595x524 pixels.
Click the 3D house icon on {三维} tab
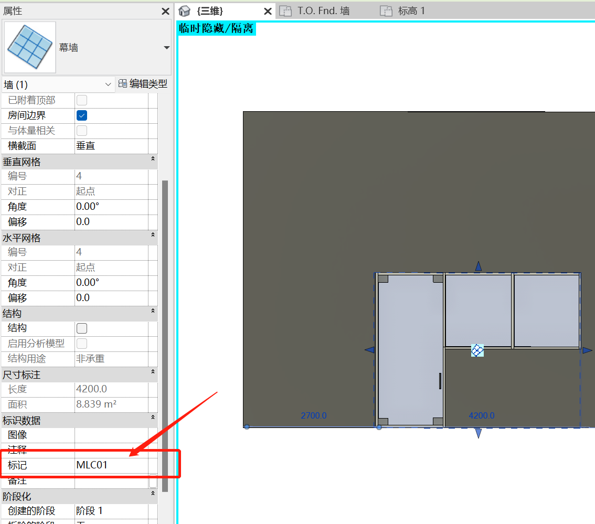point(184,11)
